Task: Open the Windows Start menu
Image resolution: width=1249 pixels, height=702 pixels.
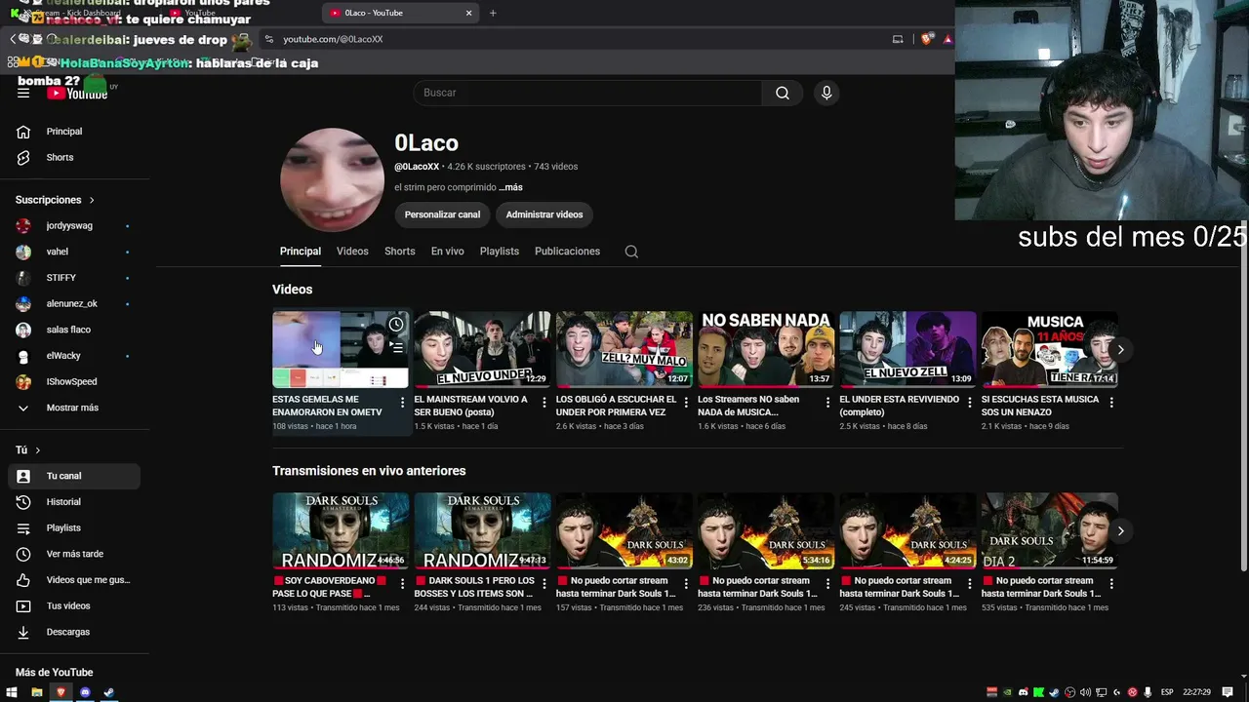Action: (x=13, y=692)
